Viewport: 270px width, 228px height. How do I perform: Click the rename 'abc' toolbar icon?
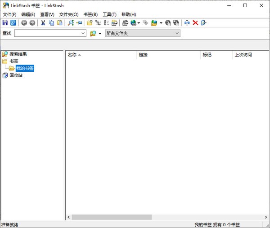tap(187, 23)
